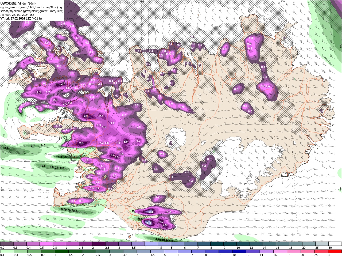This screenshot has height=257, width=342.
Task: Select the dull purple 0.2–0.3 snow legend swatch
Action: pos(7,244)
